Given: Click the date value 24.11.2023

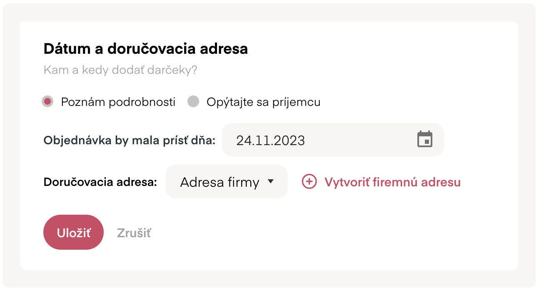Looking at the screenshot, I should (271, 140).
